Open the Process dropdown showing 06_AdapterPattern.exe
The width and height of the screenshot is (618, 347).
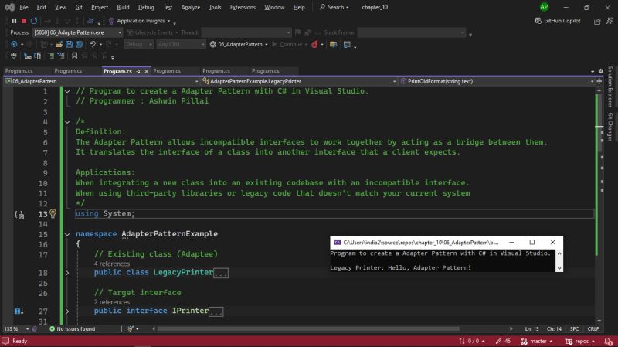(77, 32)
